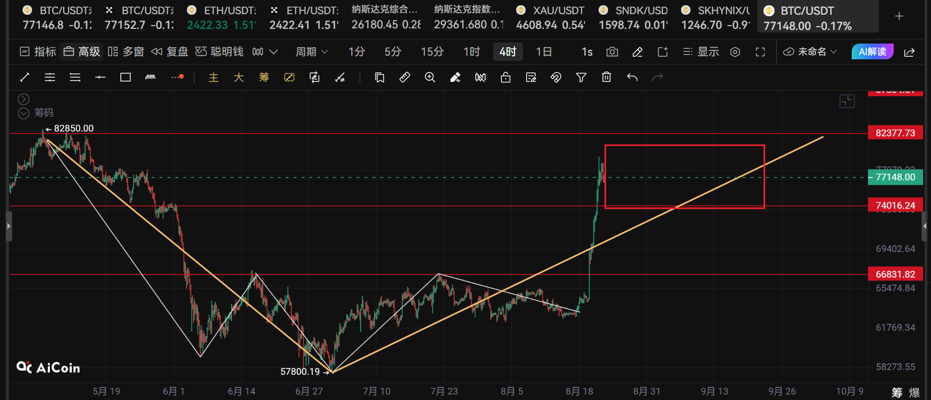
Task: Open the drawings filter funnel
Action: coord(581,77)
